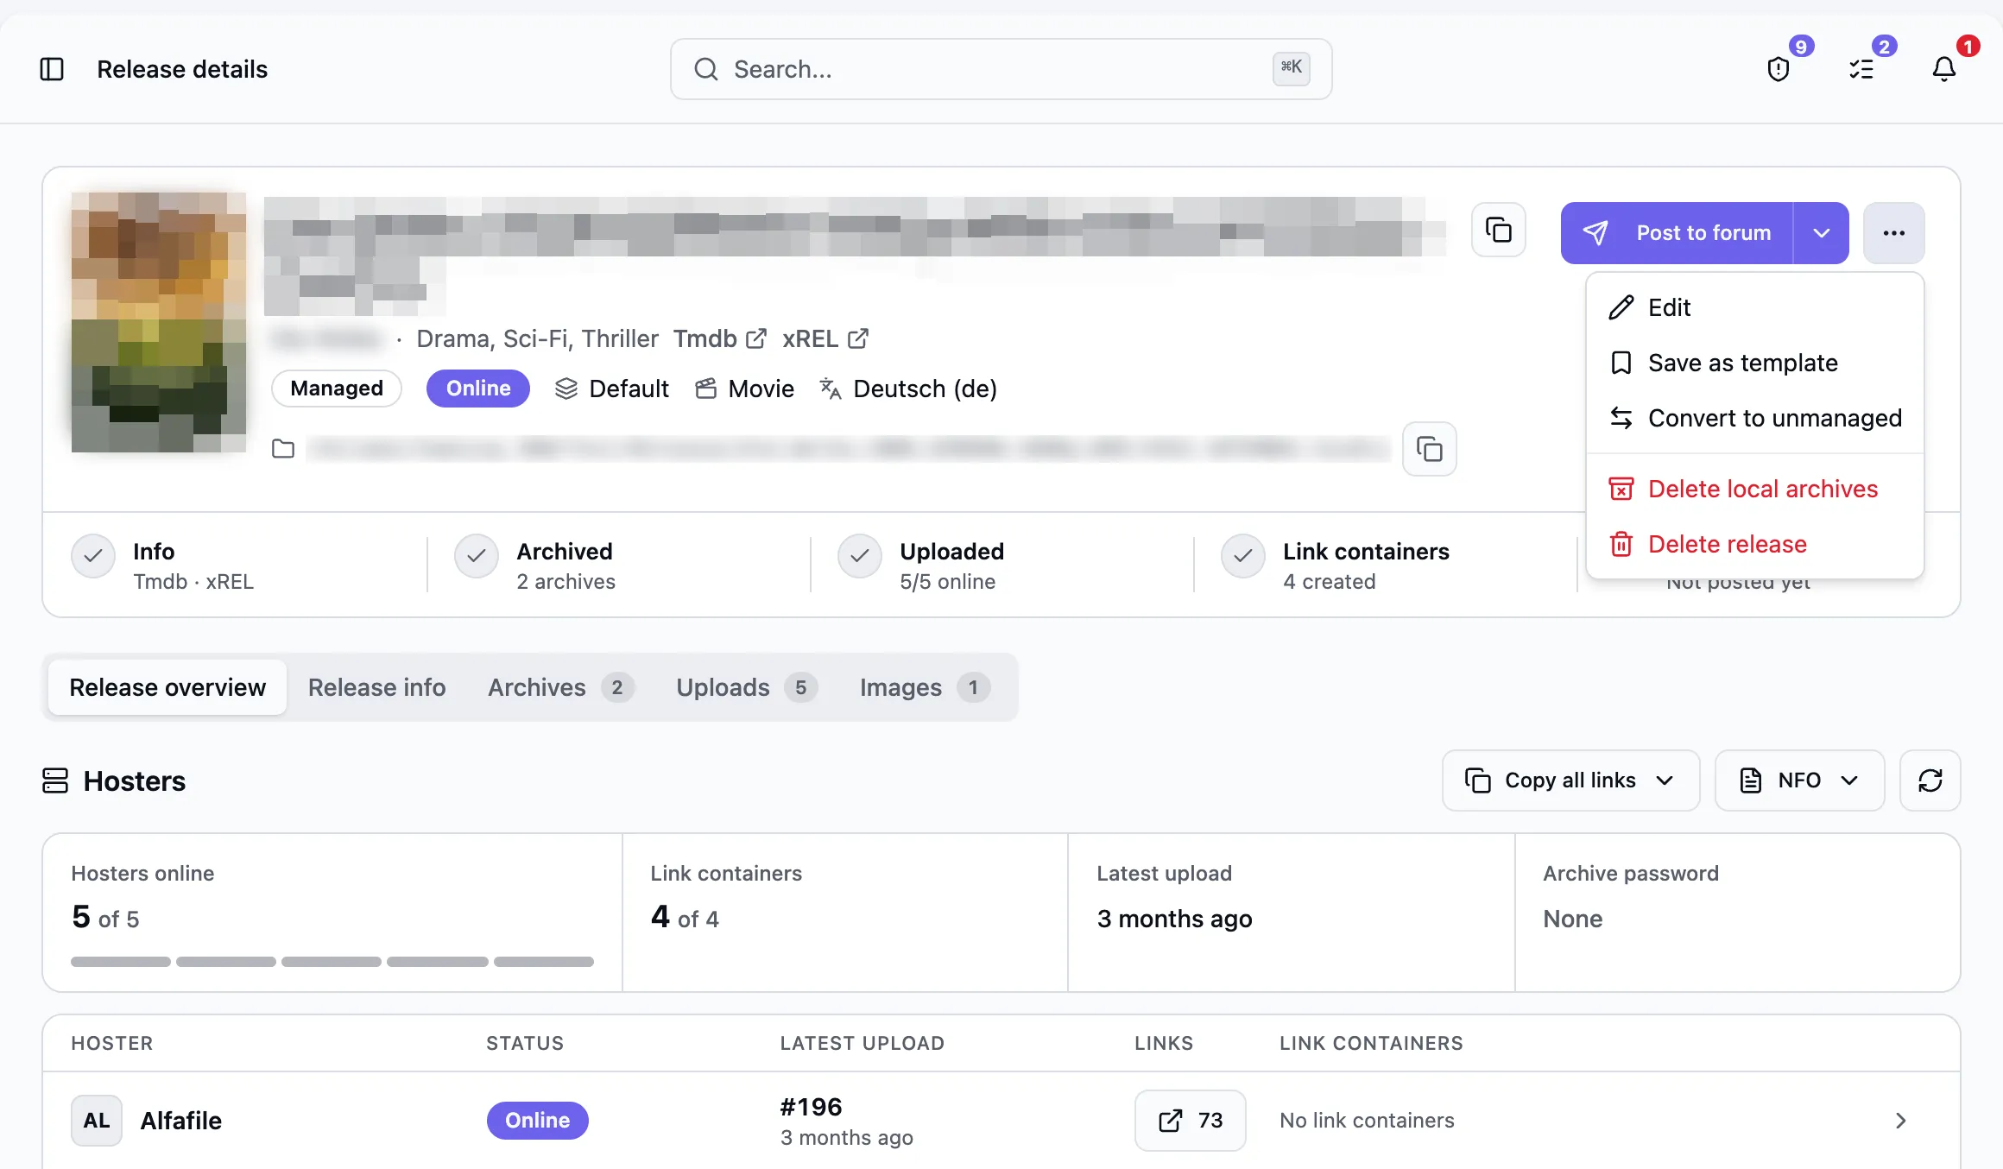Click the Info step checkmark
The height and width of the screenshot is (1169, 2003).
[93, 556]
